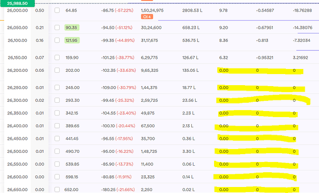Tick the checkbox for strike 26,050.00
Screen dimensions: 319x193
pos(57,28)
